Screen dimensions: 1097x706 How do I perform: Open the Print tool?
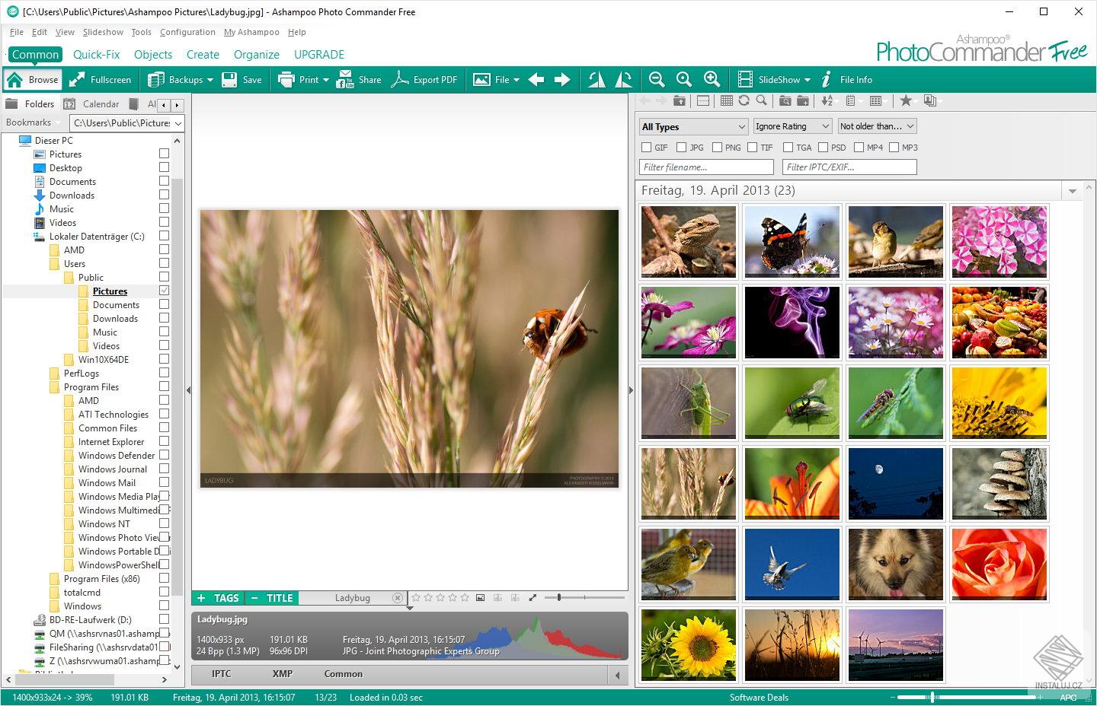click(x=303, y=78)
